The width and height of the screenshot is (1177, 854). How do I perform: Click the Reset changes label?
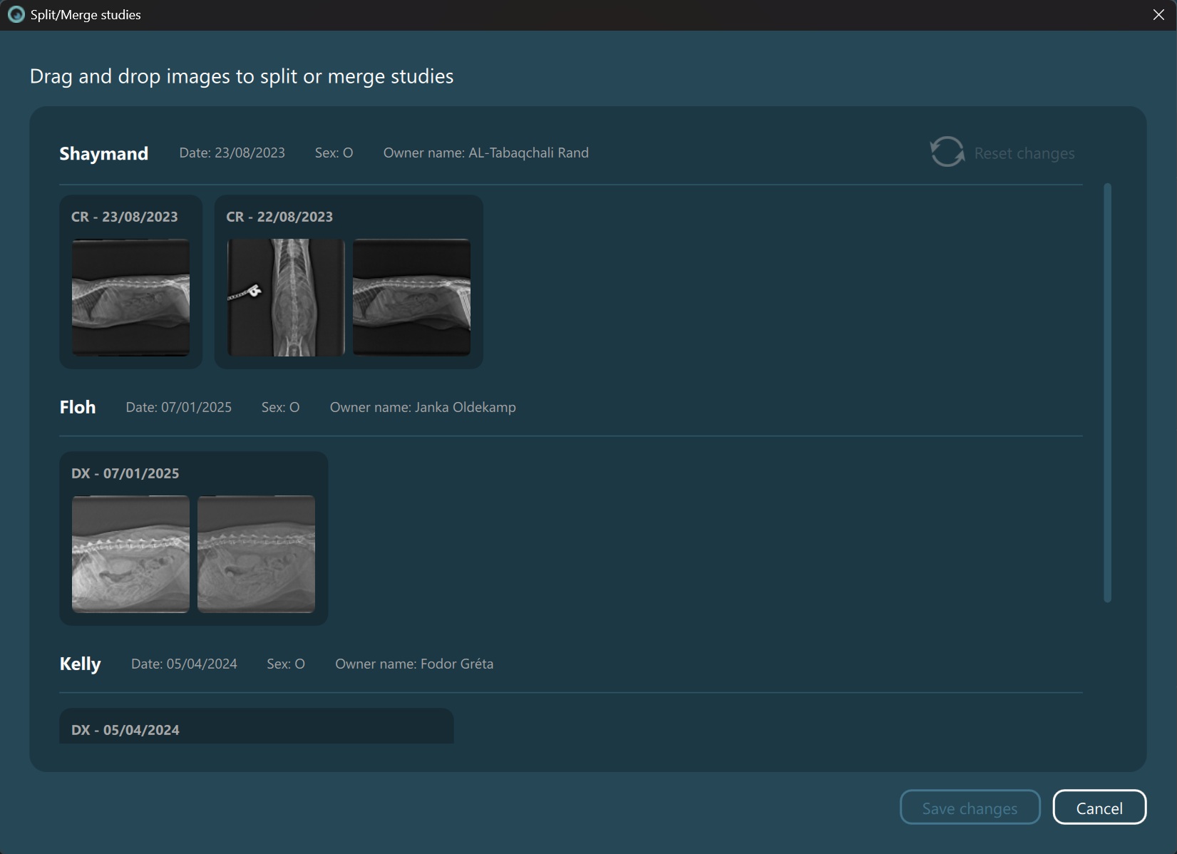pos(1024,153)
